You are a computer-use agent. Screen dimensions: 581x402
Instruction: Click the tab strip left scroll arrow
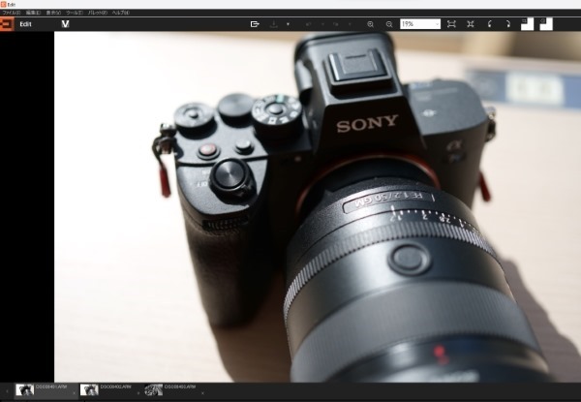point(7,391)
